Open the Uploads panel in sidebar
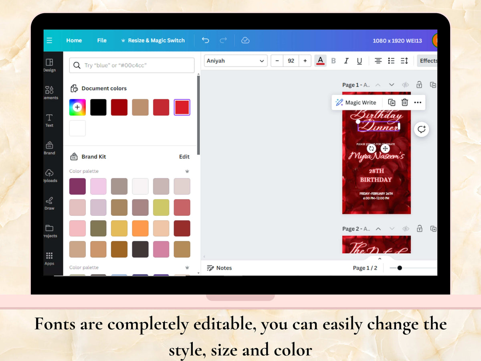Screen dimensions: 481x361 [49, 176]
